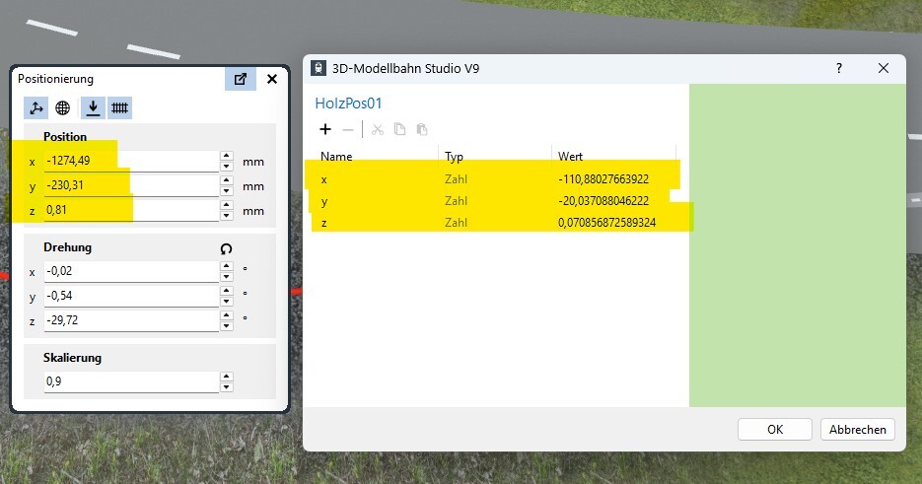The width and height of the screenshot is (922, 484).
Task: Increase Drehung z value with up arrow
Action: pos(227,315)
